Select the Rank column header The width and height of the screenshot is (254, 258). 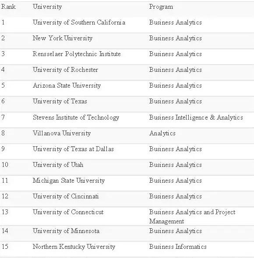tap(8, 7)
